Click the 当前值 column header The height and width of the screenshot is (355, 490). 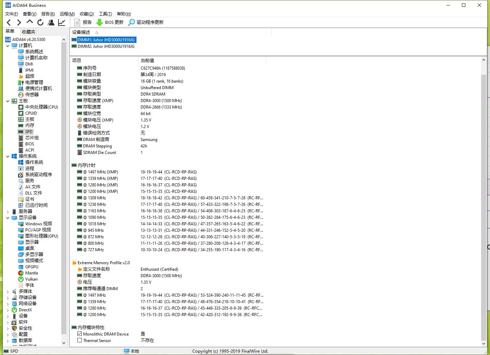[x=202, y=60]
